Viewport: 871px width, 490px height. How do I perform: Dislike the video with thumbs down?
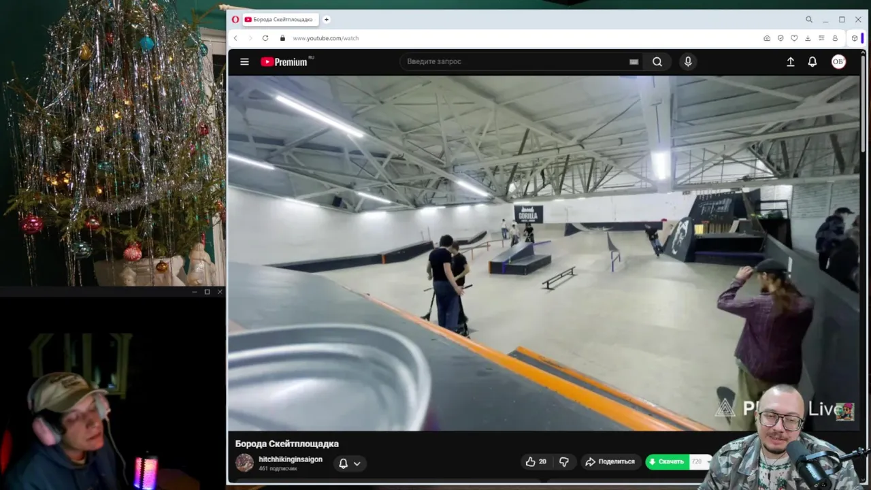563,461
